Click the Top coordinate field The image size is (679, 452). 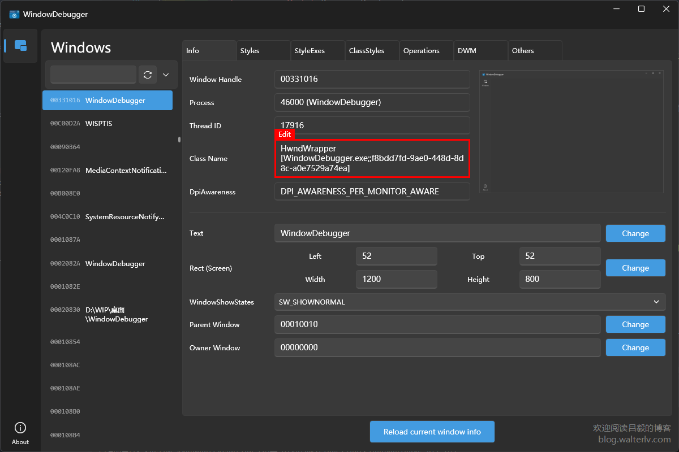560,256
